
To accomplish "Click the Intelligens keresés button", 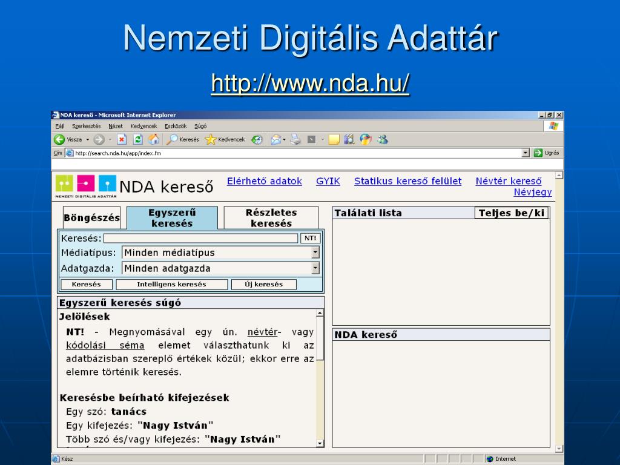I will click(x=171, y=285).
